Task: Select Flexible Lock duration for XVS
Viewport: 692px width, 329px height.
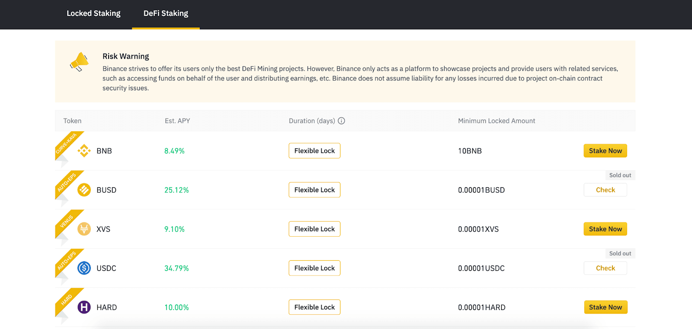Action: point(314,229)
